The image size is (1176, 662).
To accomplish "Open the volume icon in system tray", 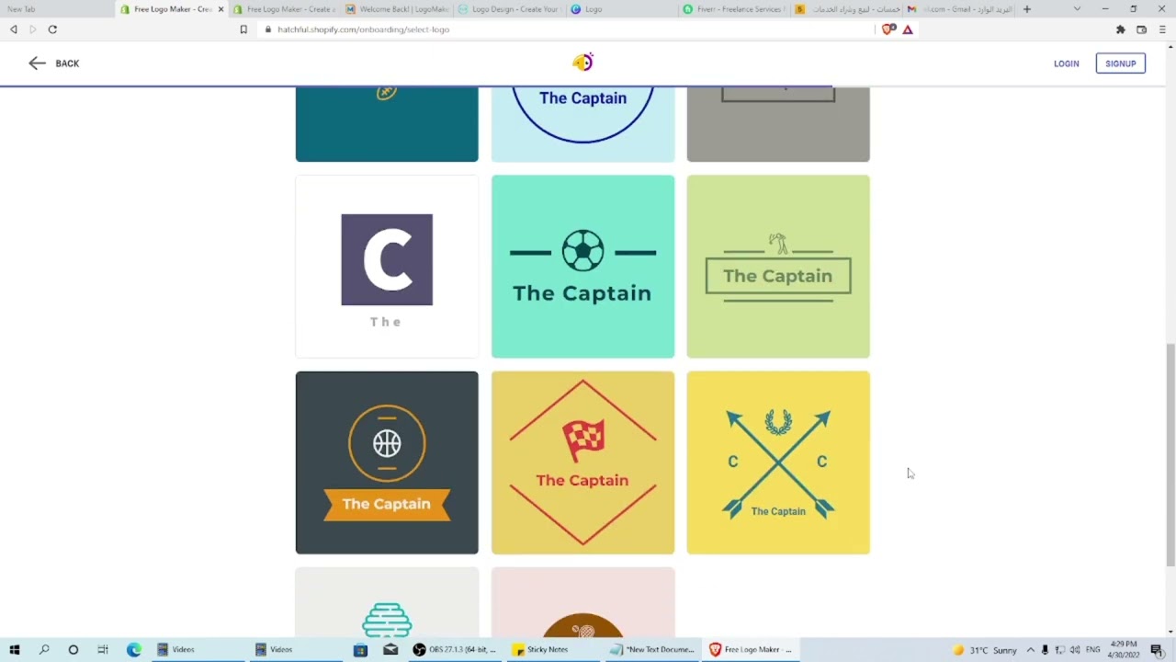I will pos(1075,650).
